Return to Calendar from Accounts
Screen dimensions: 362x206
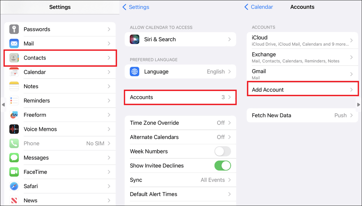pos(258,7)
